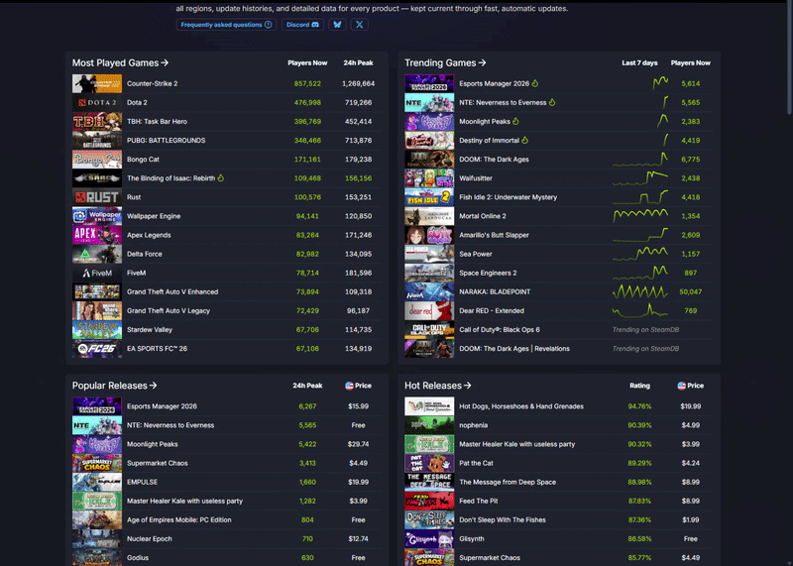Click the US flag icon in Popular Releases Price header
This screenshot has width=793, height=566.
pos(349,386)
